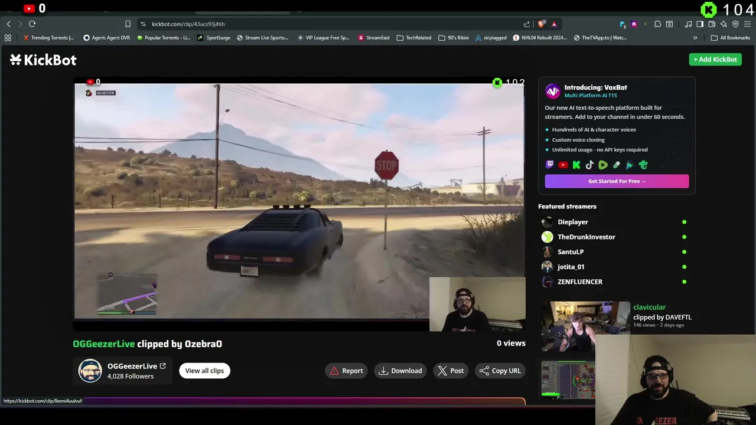Viewport: 756px width, 425px height.
Task: Click the green Trovo icon in the VoxBot ad
Action: (643, 165)
